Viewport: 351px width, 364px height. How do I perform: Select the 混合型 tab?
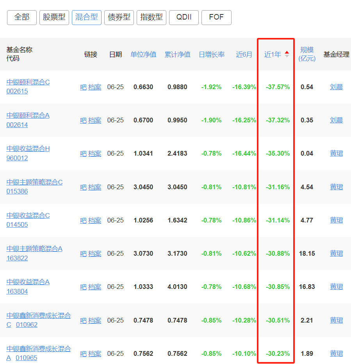pyautogui.click(x=87, y=18)
